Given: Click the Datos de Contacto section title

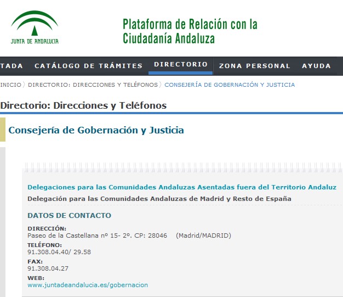Looking at the screenshot, I should coord(69,216).
